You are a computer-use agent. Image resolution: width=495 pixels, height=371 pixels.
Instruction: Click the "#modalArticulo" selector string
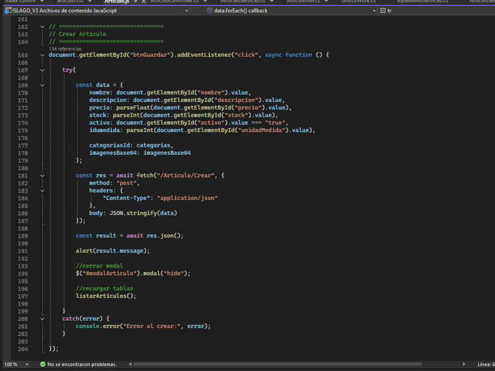coord(109,273)
